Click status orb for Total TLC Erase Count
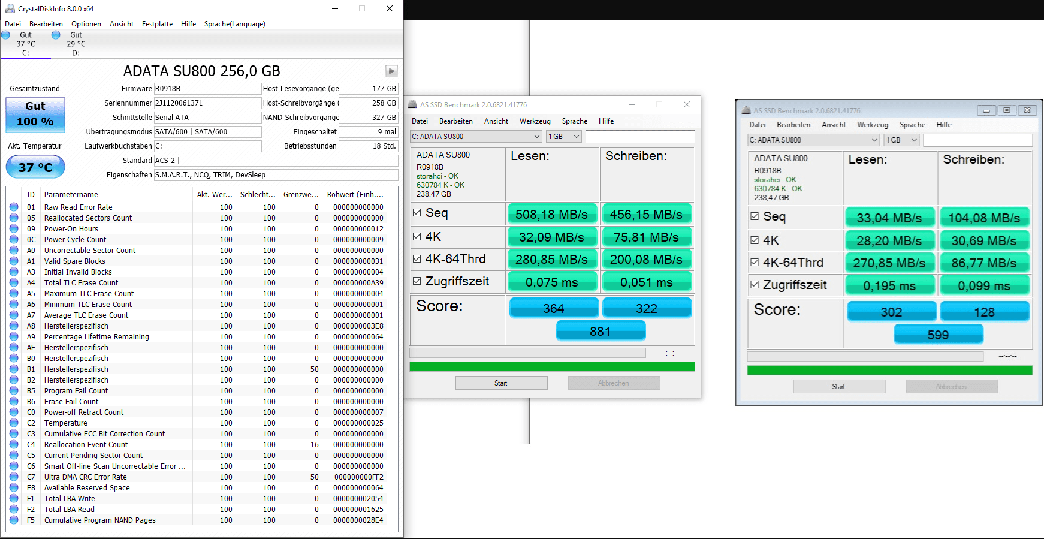The height and width of the screenshot is (539, 1044). [14, 282]
